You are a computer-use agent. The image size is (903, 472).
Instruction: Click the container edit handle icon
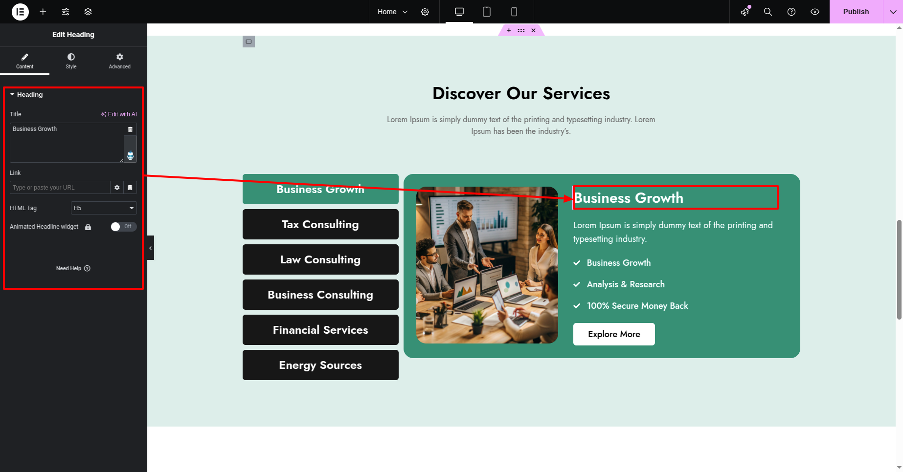coord(248,42)
